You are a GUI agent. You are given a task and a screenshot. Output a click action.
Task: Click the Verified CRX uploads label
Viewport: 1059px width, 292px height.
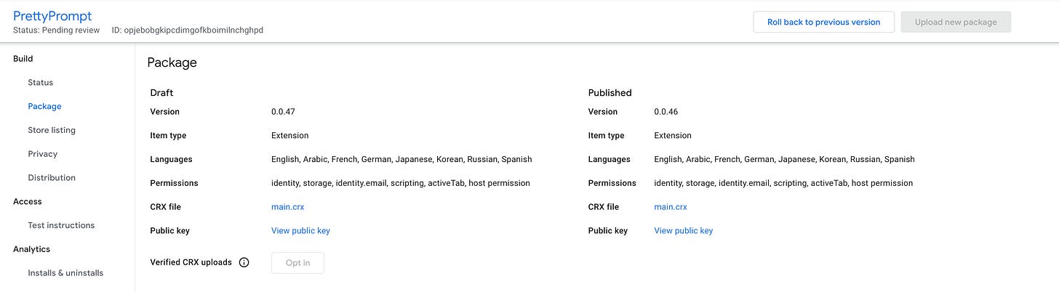click(x=191, y=262)
